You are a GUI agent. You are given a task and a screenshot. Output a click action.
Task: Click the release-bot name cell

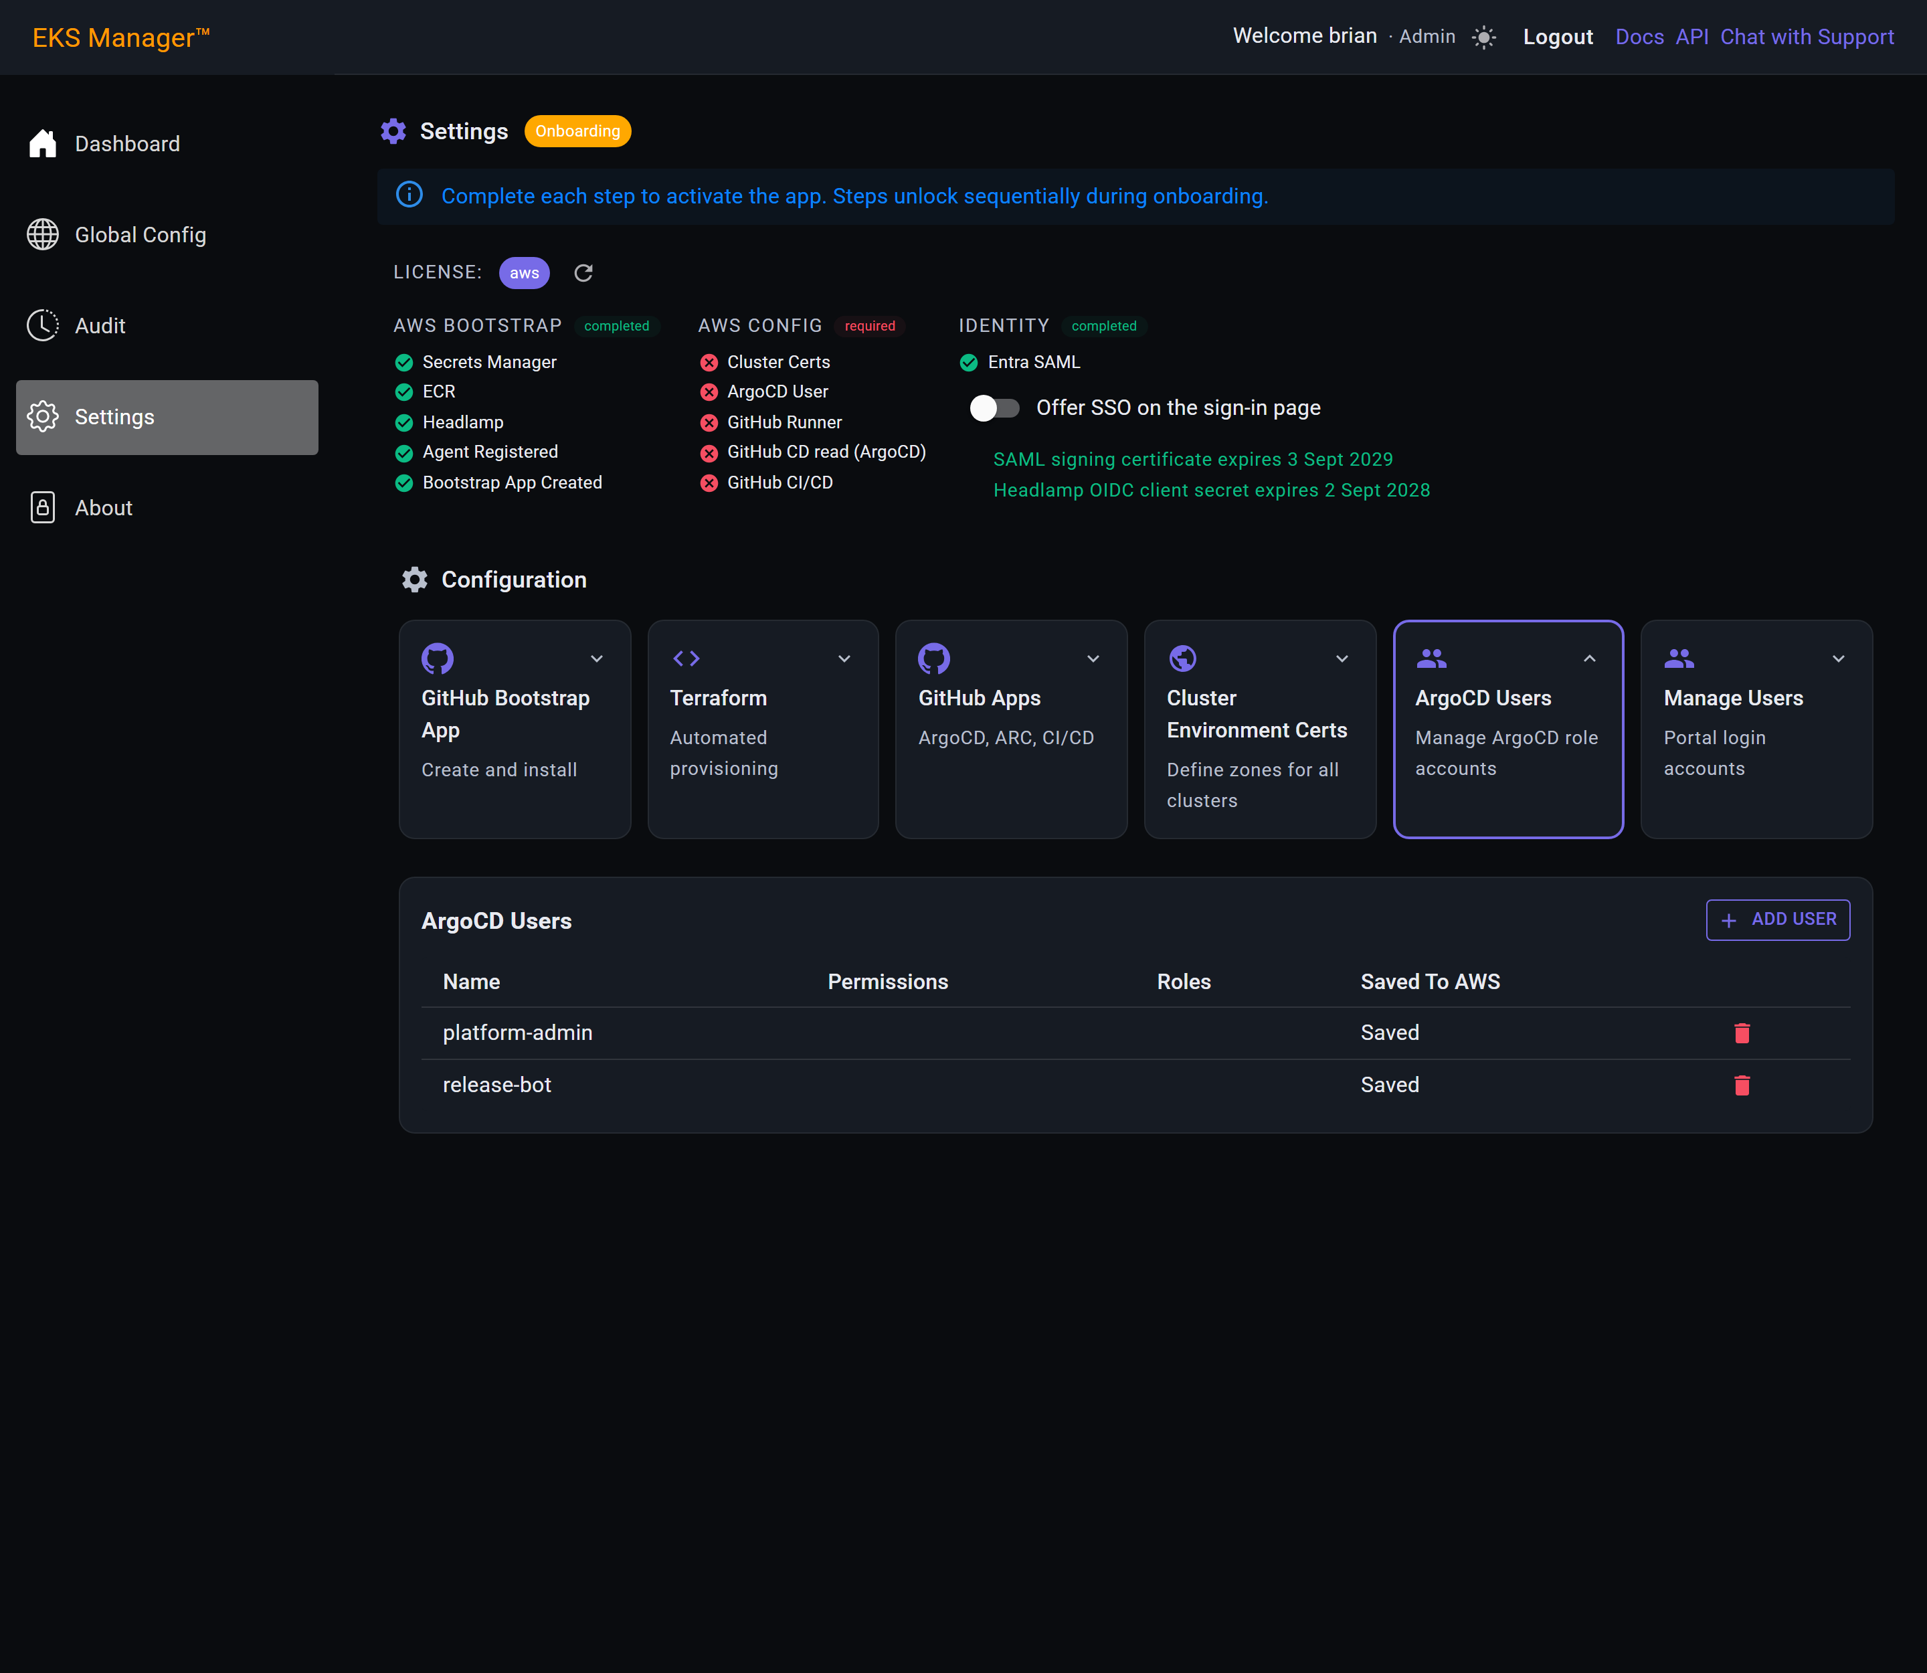tap(496, 1085)
